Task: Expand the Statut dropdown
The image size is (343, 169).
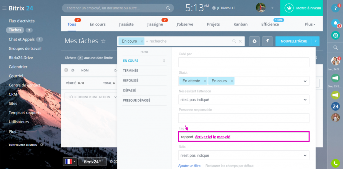Action: click(x=305, y=81)
